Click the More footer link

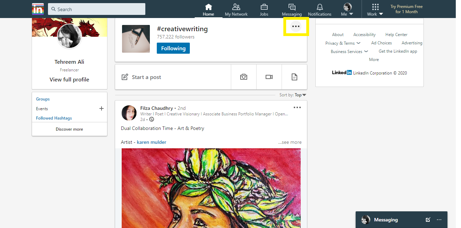click(x=374, y=60)
